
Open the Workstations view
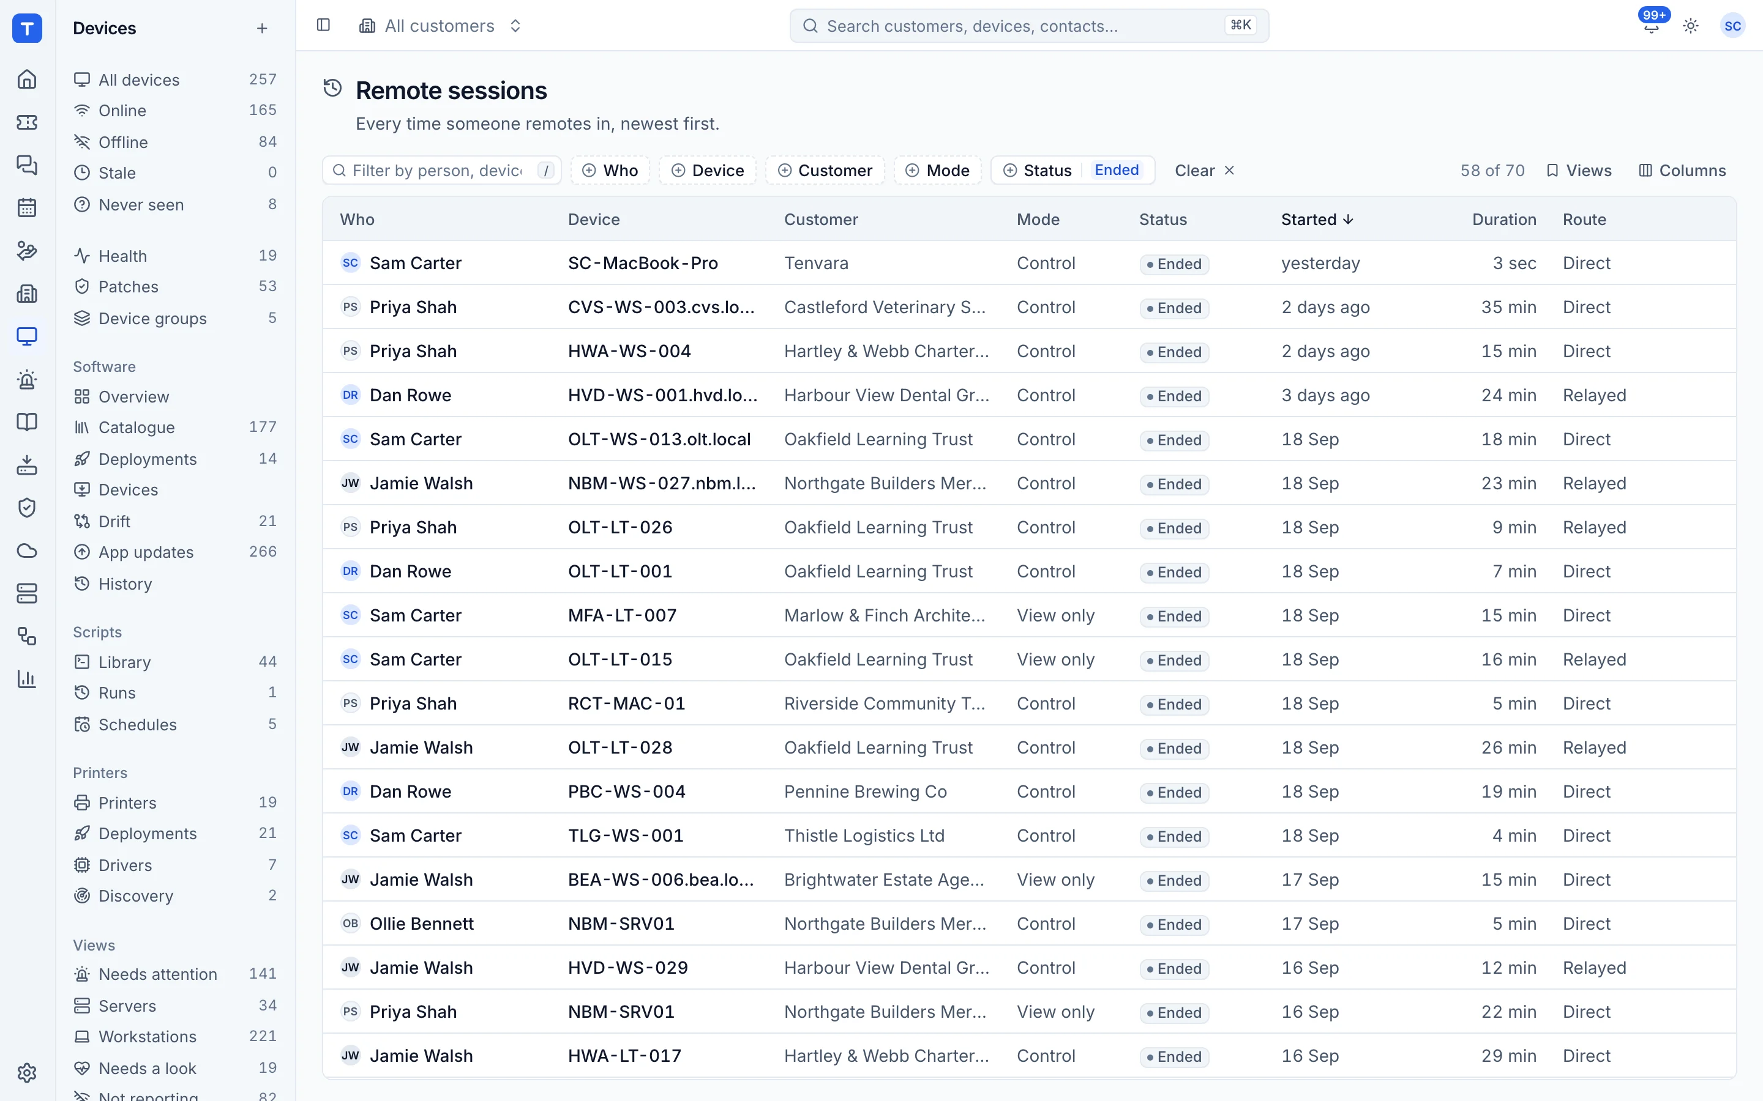175,1036
